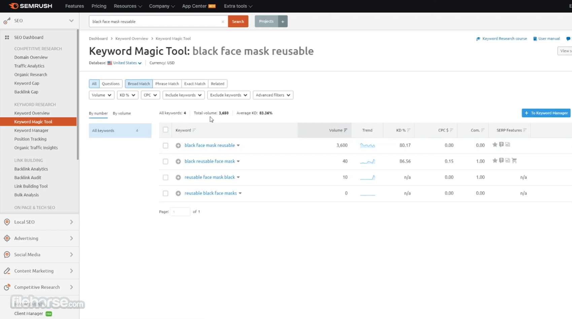Expand the Local SEO section arrow

coord(71,222)
